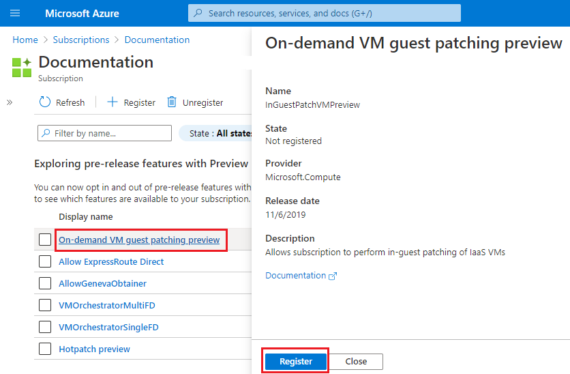This screenshot has height=374, width=570.
Task: Check the Hotpatch preview box
Action: pos(45,349)
